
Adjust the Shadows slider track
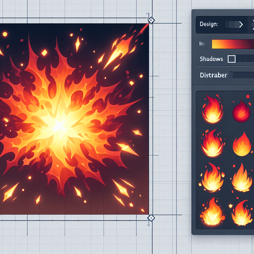(245, 59)
